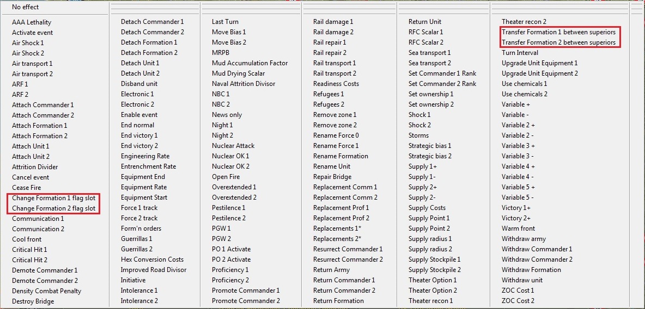Select 'Critical Hit 2' entry
Image resolution: width=645 pixels, height=309 pixels.
[x=29, y=259]
